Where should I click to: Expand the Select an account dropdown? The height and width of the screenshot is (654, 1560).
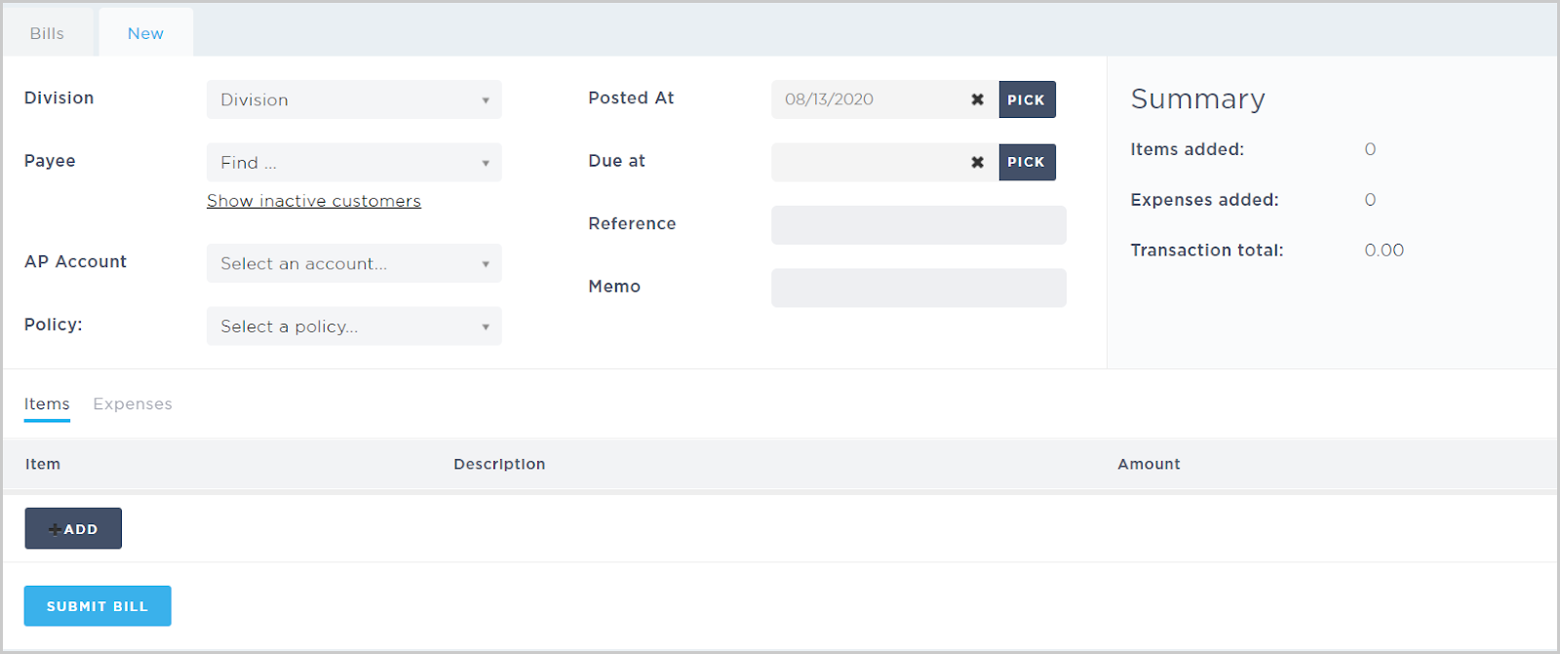[x=354, y=263]
